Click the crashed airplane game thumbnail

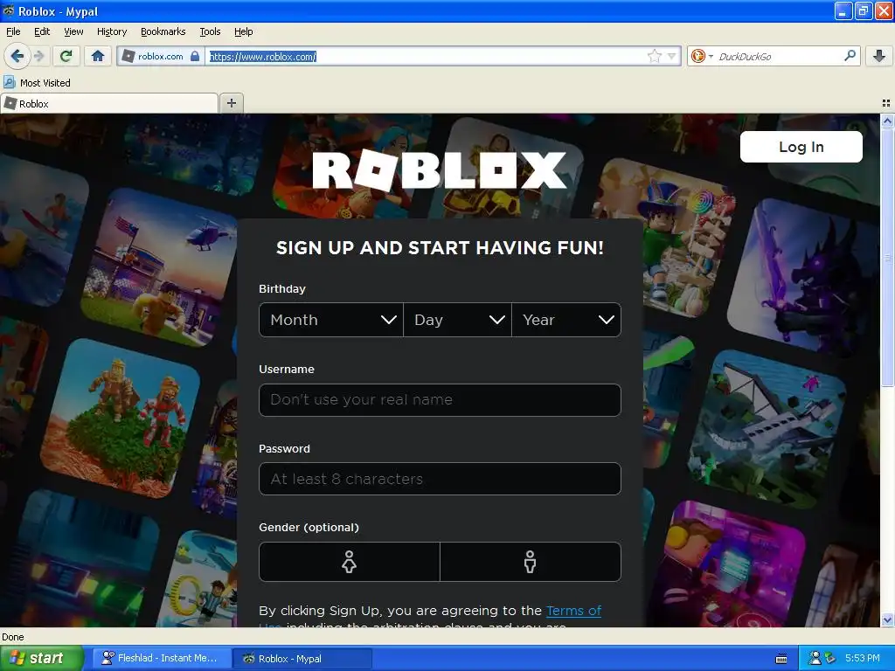pos(767,428)
